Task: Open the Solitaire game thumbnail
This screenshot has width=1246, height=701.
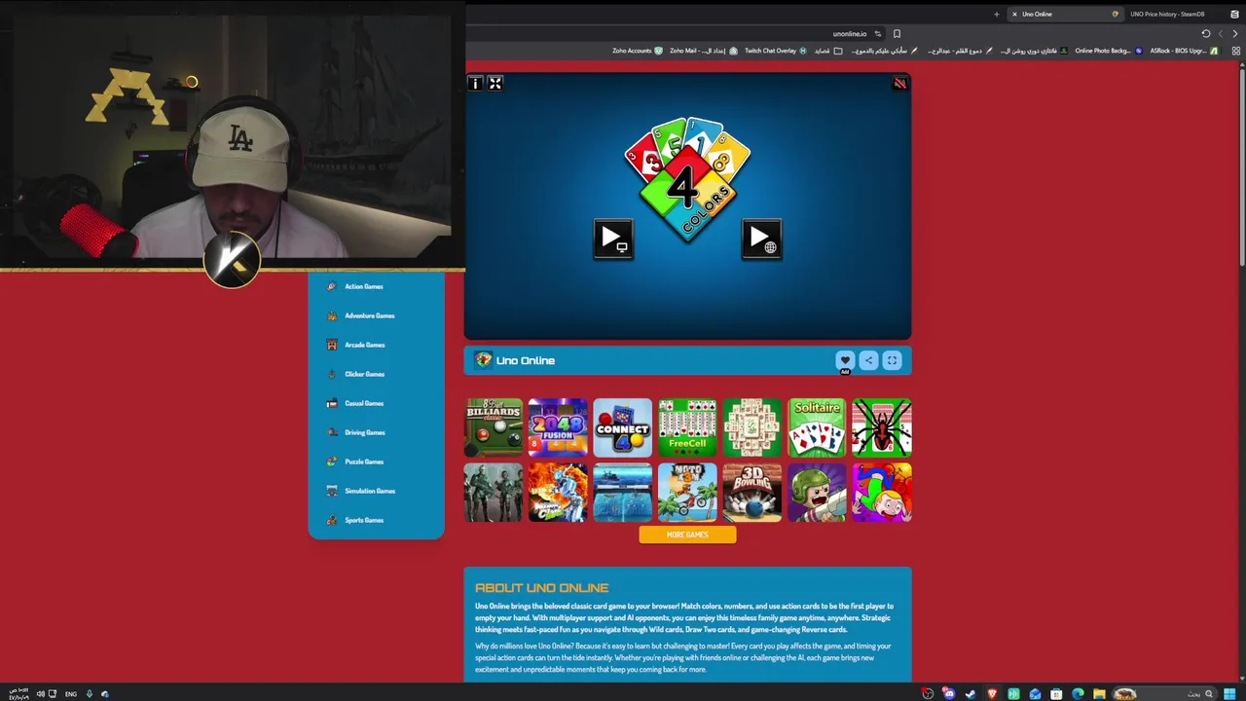Action: [x=817, y=427]
